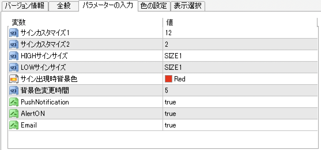The width and height of the screenshot is (321, 150).
Task: Click the icon beside LOWサインサイズ
Action: coord(14,67)
